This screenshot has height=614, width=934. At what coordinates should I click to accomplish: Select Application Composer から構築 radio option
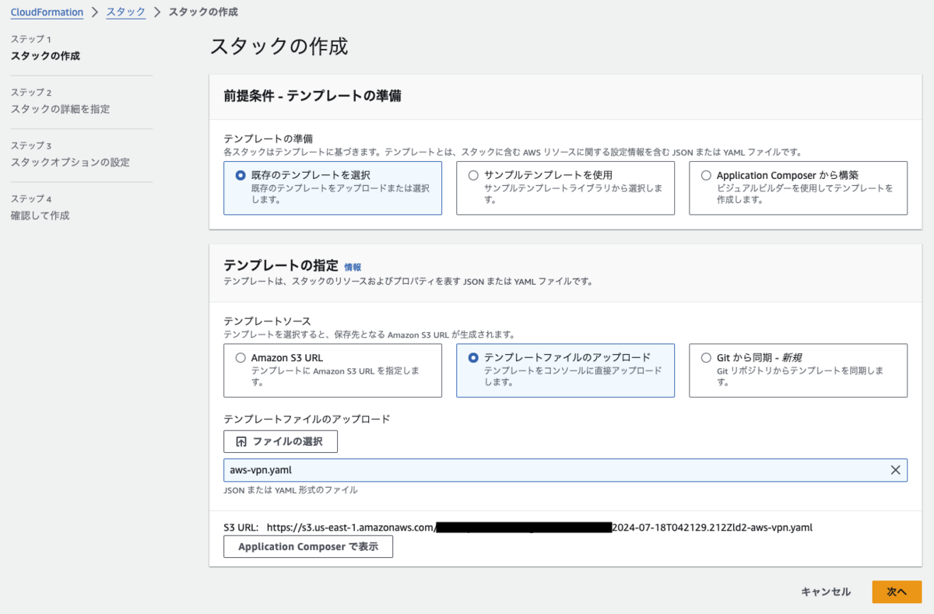(706, 175)
